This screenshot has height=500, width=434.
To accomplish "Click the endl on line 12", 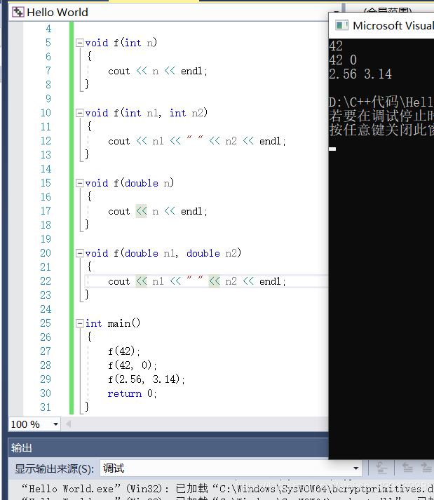I will (x=270, y=141).
